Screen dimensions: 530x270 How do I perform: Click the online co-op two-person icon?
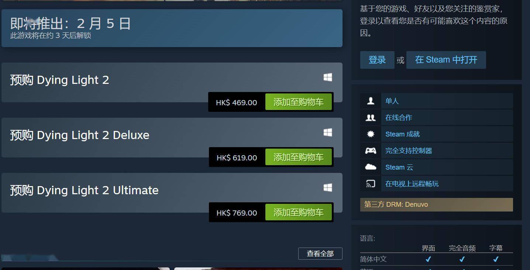click(x=371, y=117)
